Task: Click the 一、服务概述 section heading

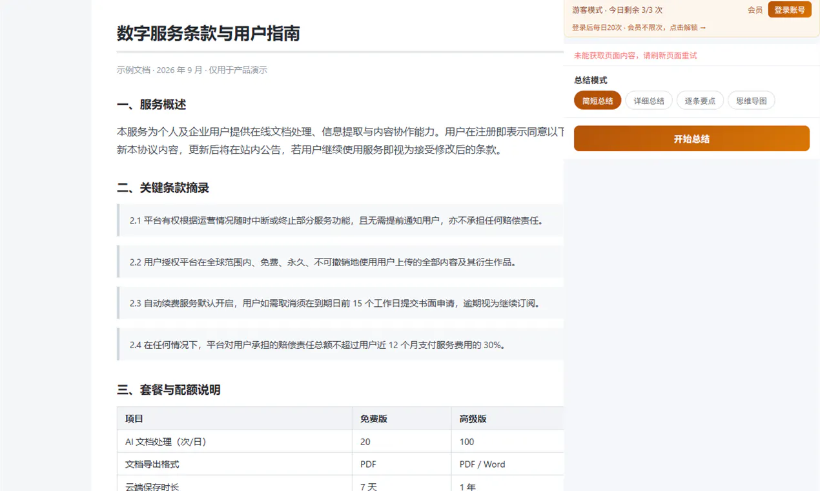Action: point(152,105)
